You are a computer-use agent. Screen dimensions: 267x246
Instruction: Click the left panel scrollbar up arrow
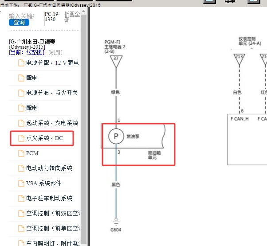click(83, 12)
